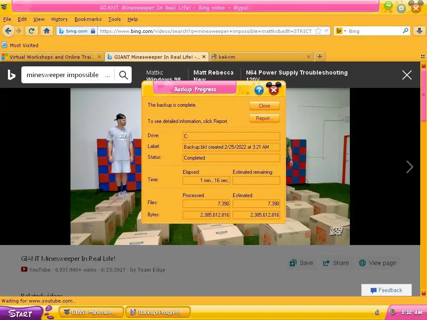Close the kekvm tab
Screen dimensions: 427x320
tap(308, 57)
